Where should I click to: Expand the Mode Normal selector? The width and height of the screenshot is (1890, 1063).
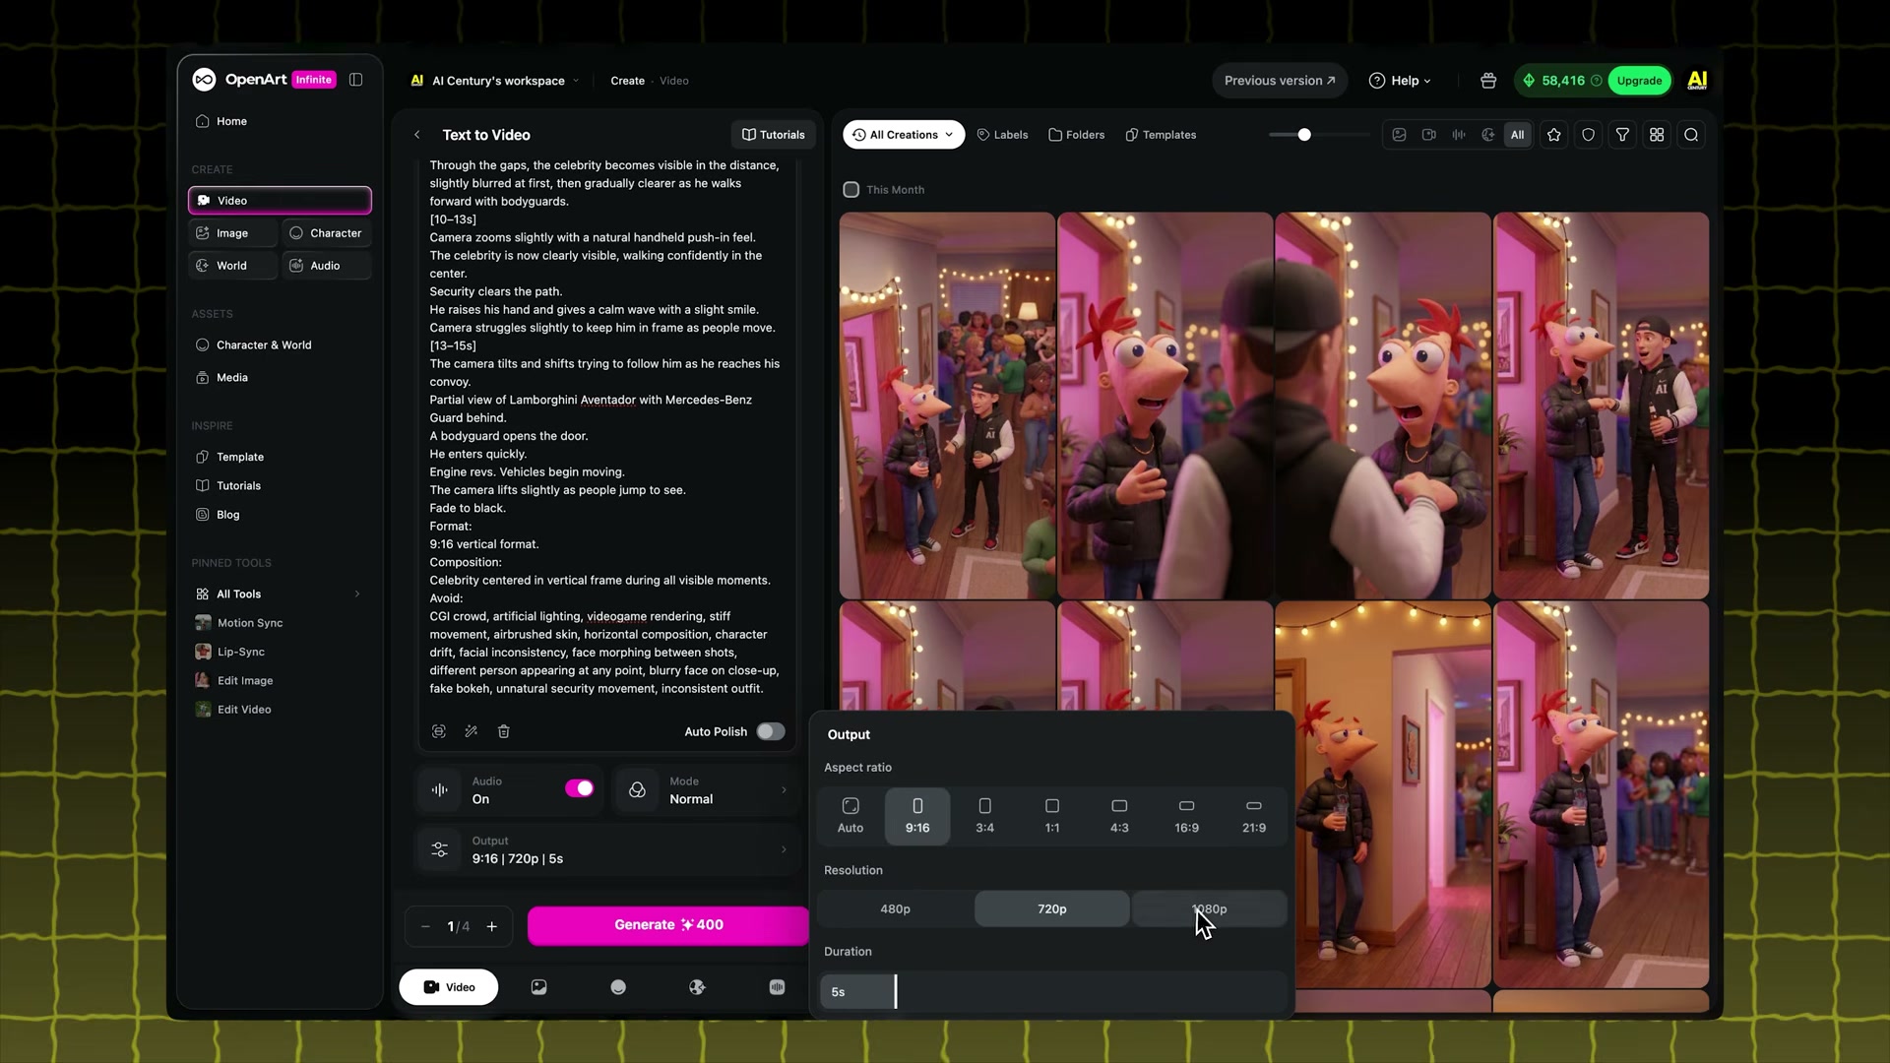tap(705, 789)
